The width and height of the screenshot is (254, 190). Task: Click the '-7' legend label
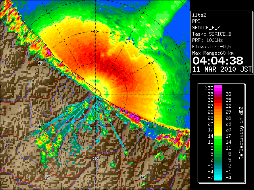point(210,178)
